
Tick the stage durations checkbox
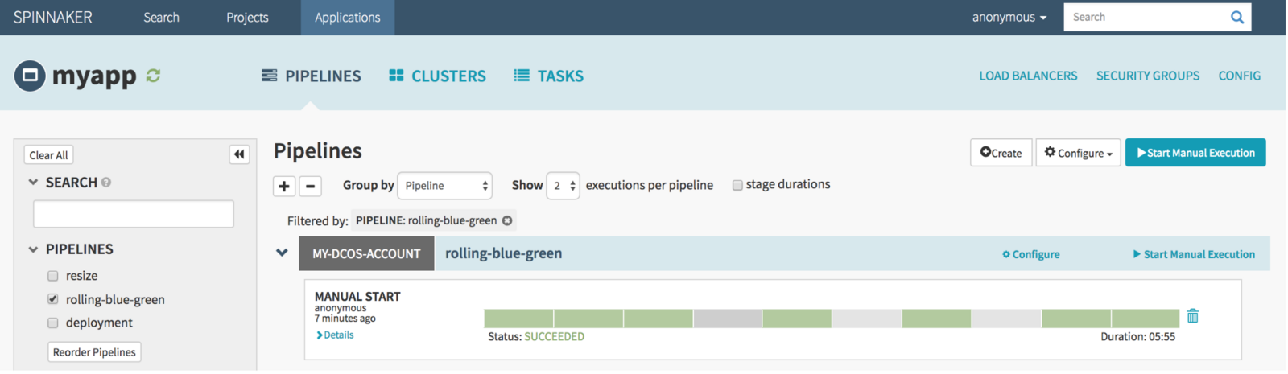click(737, 185)
